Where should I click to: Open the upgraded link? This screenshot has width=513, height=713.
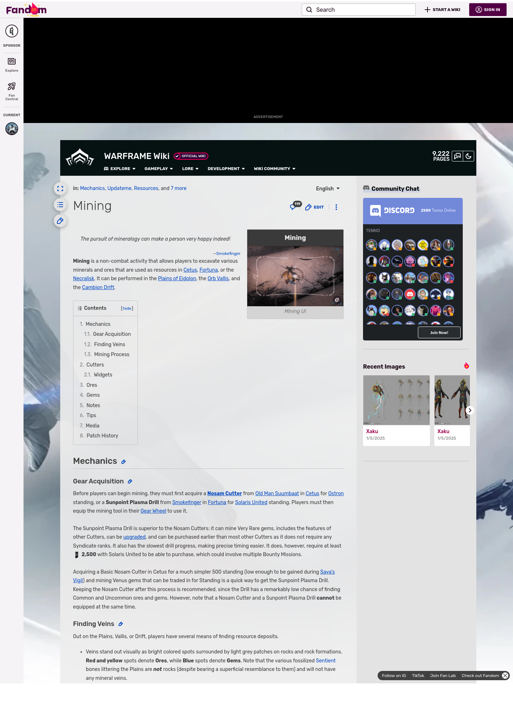[x=134, y=537]
